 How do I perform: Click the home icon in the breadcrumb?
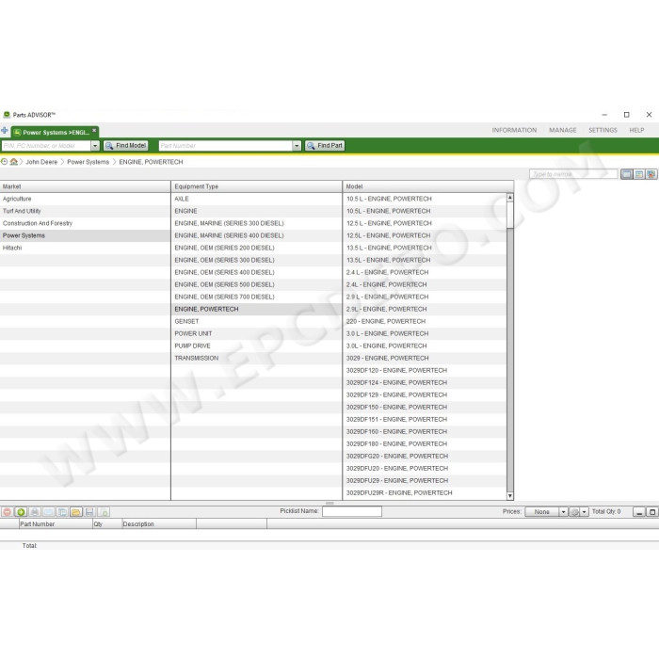14,162
